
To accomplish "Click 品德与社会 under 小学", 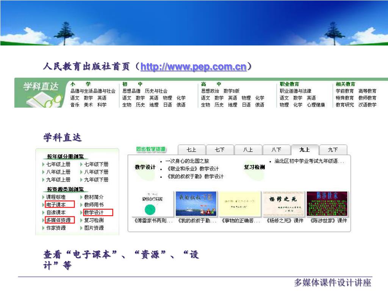I will (x=104, y=91).
